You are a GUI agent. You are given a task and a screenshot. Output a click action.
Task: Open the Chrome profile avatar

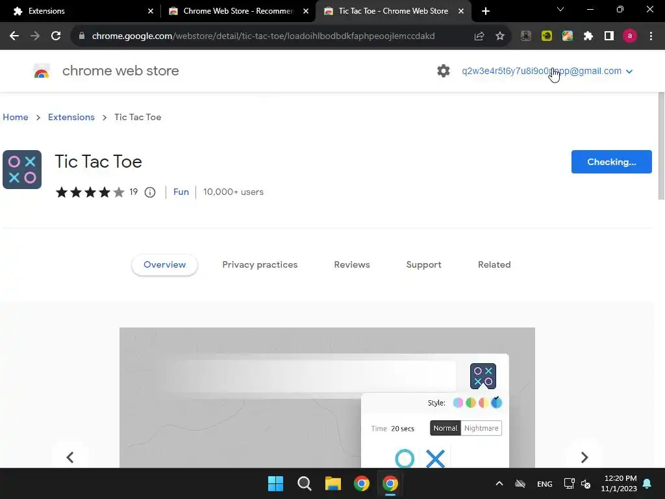[x=630, y=36]
